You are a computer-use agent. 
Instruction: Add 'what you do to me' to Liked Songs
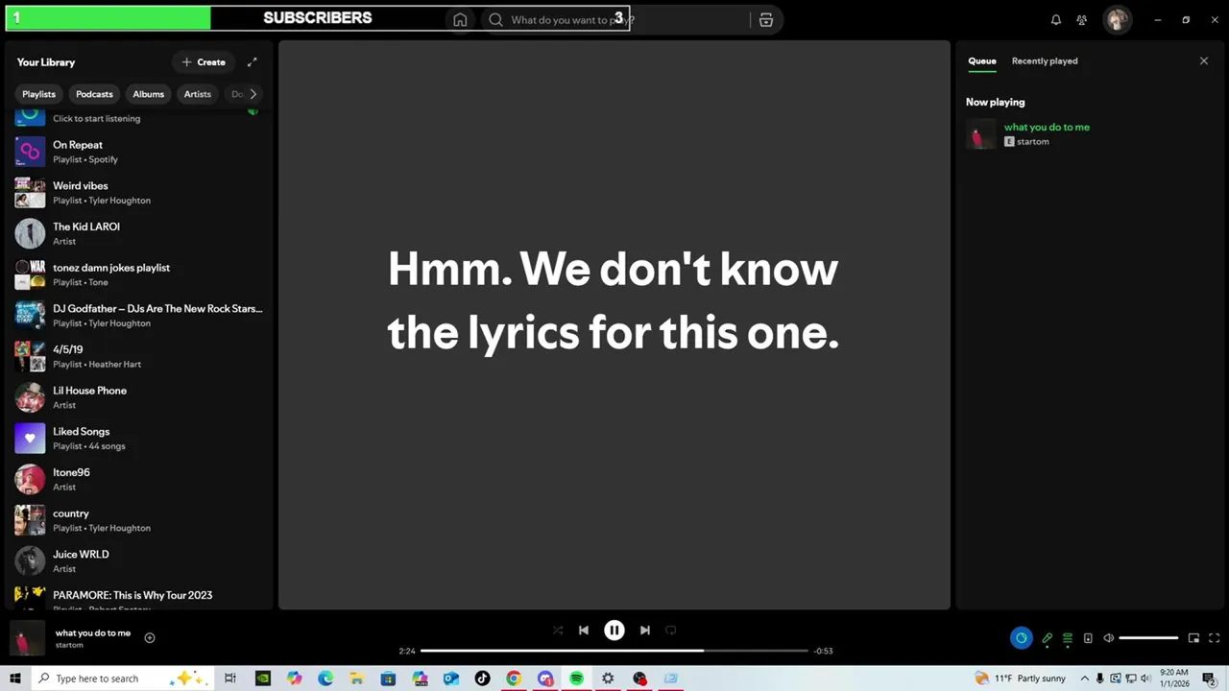pos(150,638)
